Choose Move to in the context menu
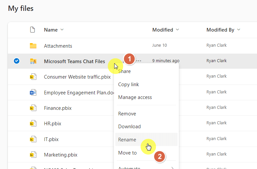 [x=146, y=153]
